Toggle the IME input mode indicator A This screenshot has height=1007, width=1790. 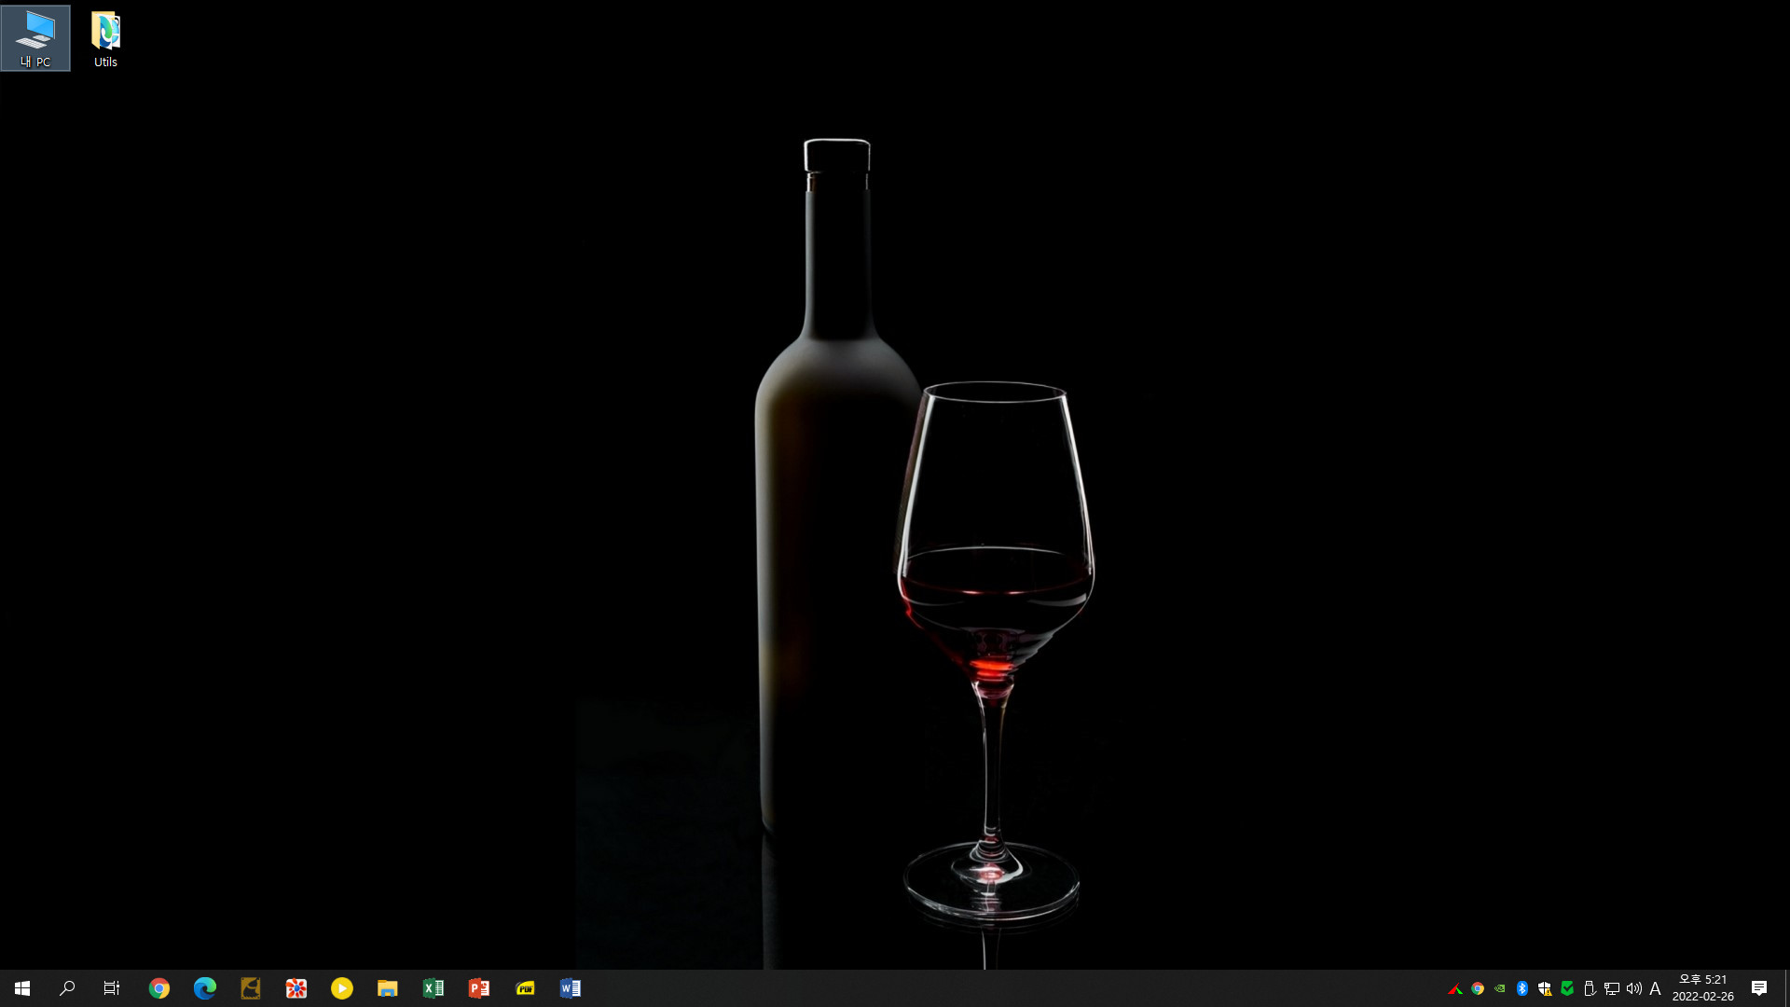coord(1656,988)
